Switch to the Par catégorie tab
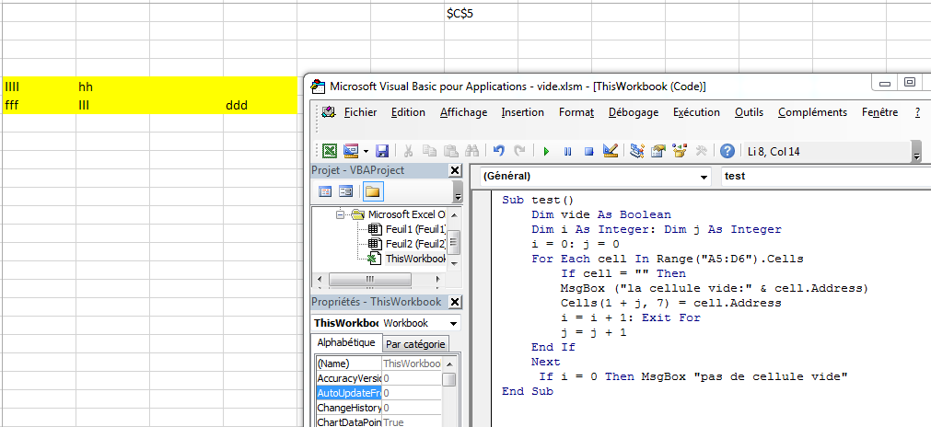Screen dimensions: 931x427 click(x=415, y=344)
